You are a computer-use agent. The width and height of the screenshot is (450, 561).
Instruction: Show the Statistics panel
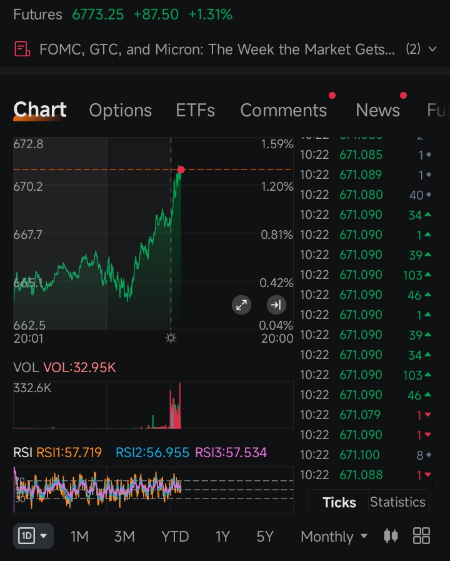[397, 502]
